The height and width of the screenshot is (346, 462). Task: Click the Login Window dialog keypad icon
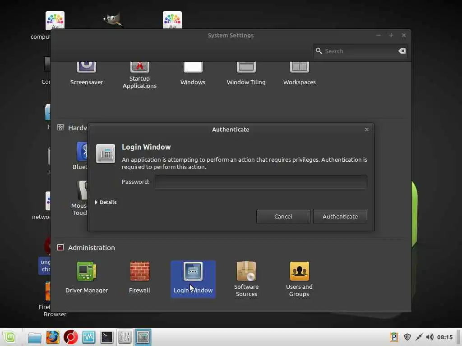106,153
